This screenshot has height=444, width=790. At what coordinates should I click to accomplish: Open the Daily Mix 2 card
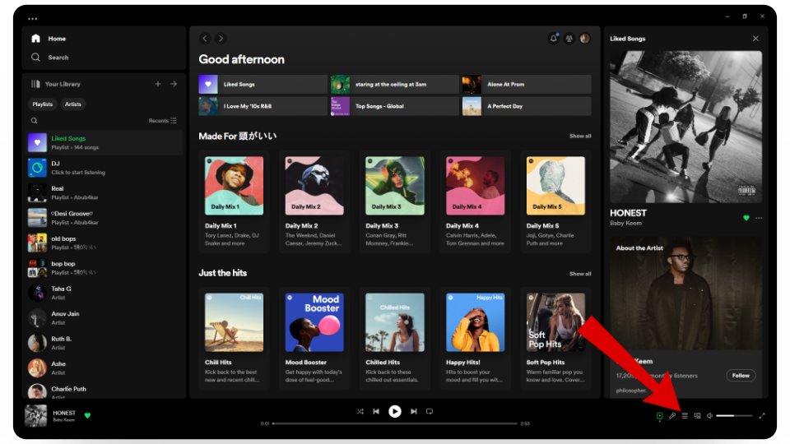point(314,201)
